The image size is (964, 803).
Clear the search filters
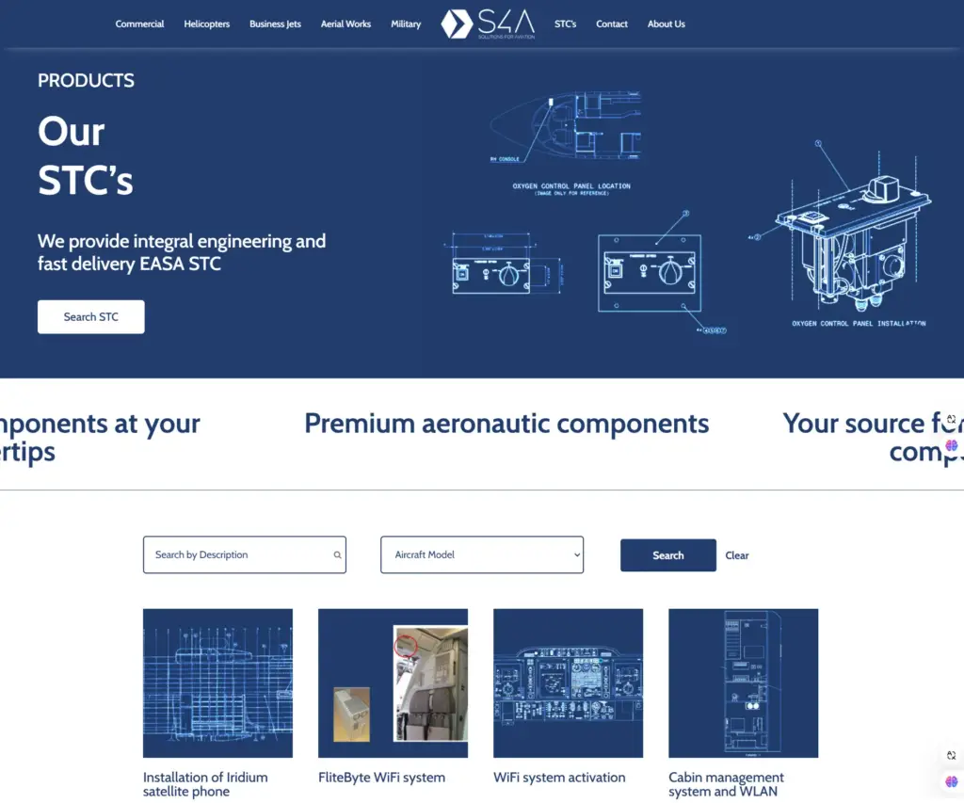737,555
